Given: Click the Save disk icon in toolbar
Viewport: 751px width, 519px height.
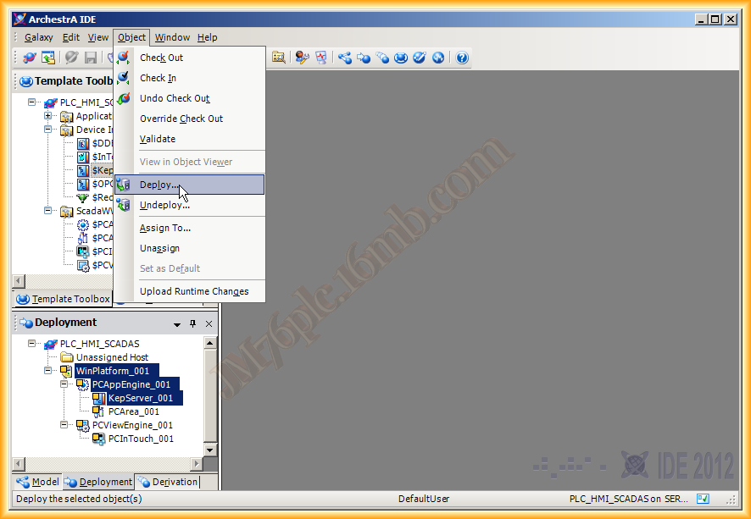Looking at the screenshot, I should (x=91, y=58).
